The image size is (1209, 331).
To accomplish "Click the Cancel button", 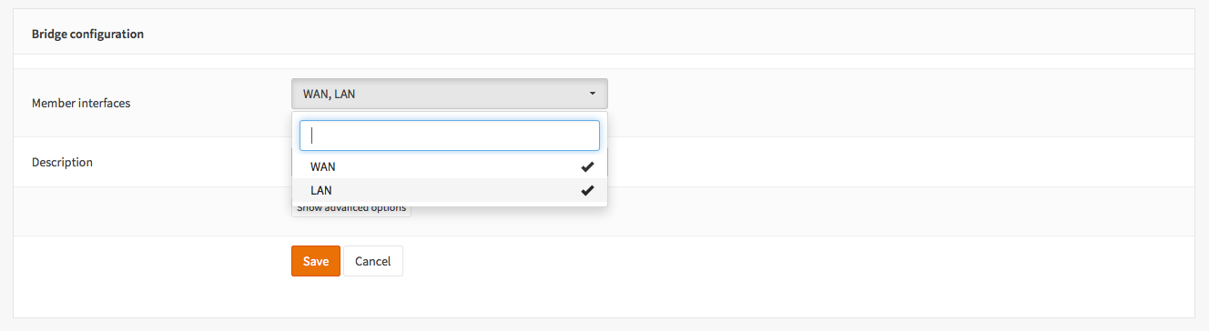I will [x=372, y=261].
